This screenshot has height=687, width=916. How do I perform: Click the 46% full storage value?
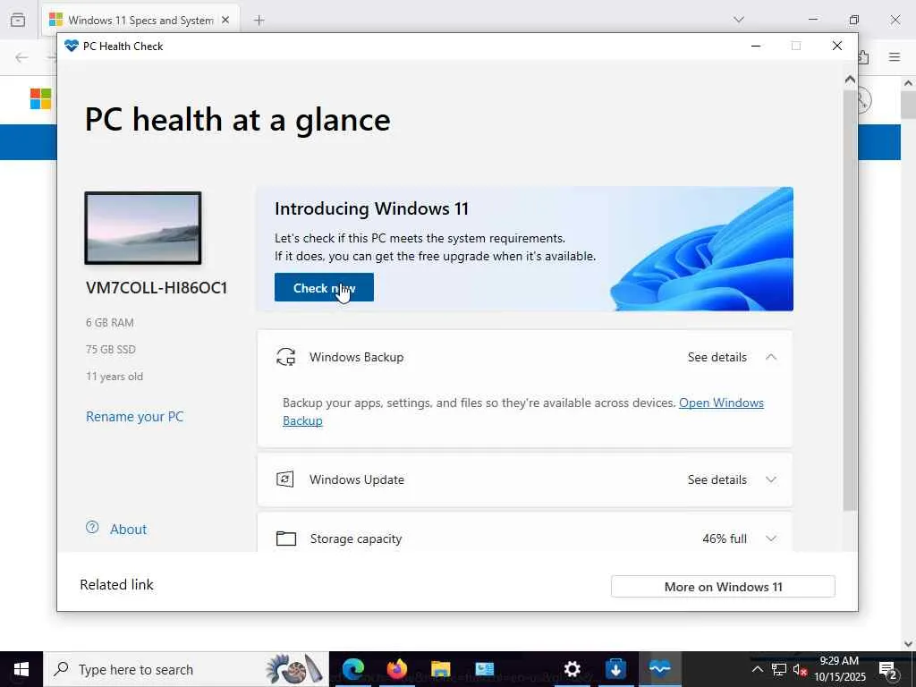click(x=725, y=539)
